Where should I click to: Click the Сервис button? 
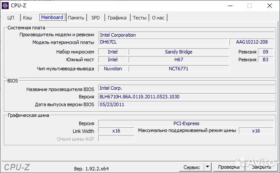tap(191, 167)
